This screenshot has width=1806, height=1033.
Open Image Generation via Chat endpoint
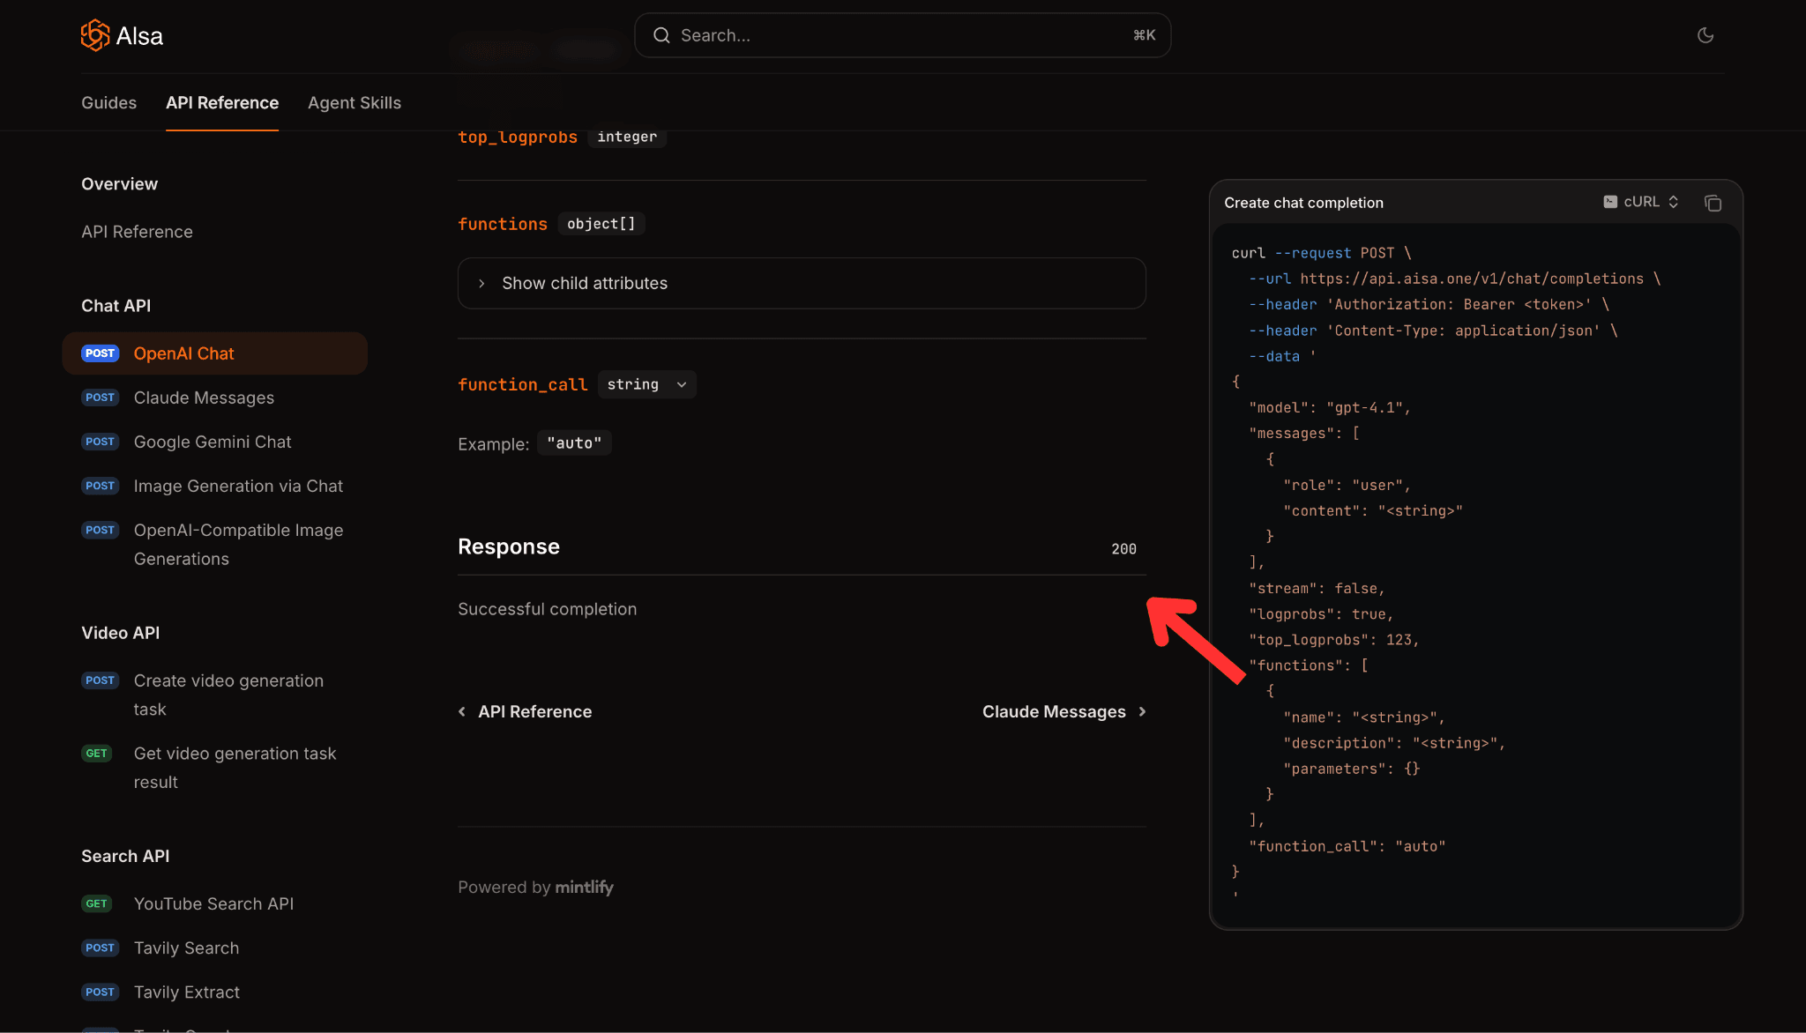click(238, 486)
